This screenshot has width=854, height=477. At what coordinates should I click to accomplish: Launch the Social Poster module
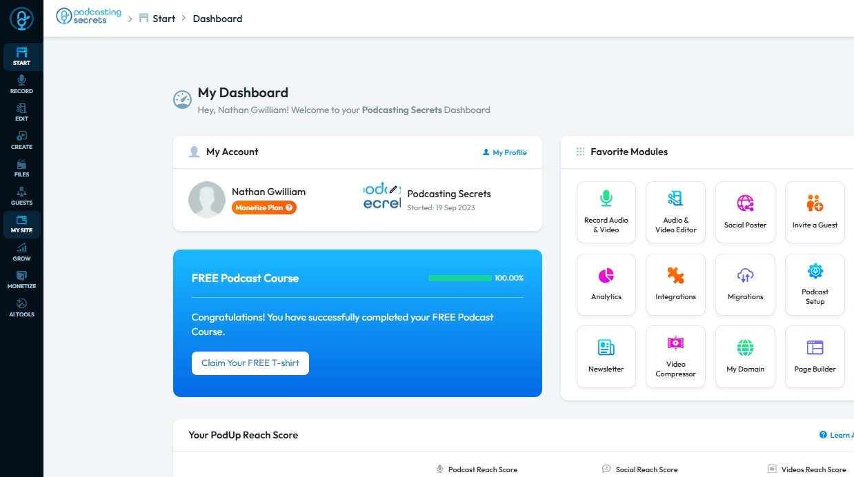[745, 212]
